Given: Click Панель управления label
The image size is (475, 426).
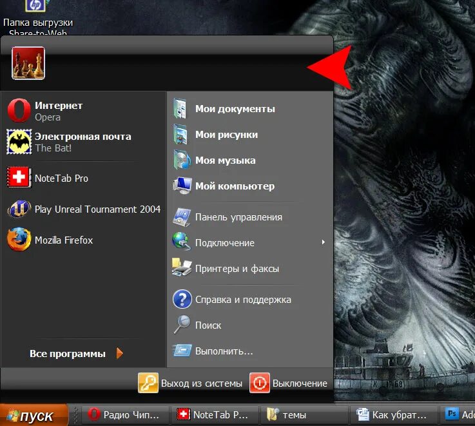Looking at the screenshot, I should [238, 217].
